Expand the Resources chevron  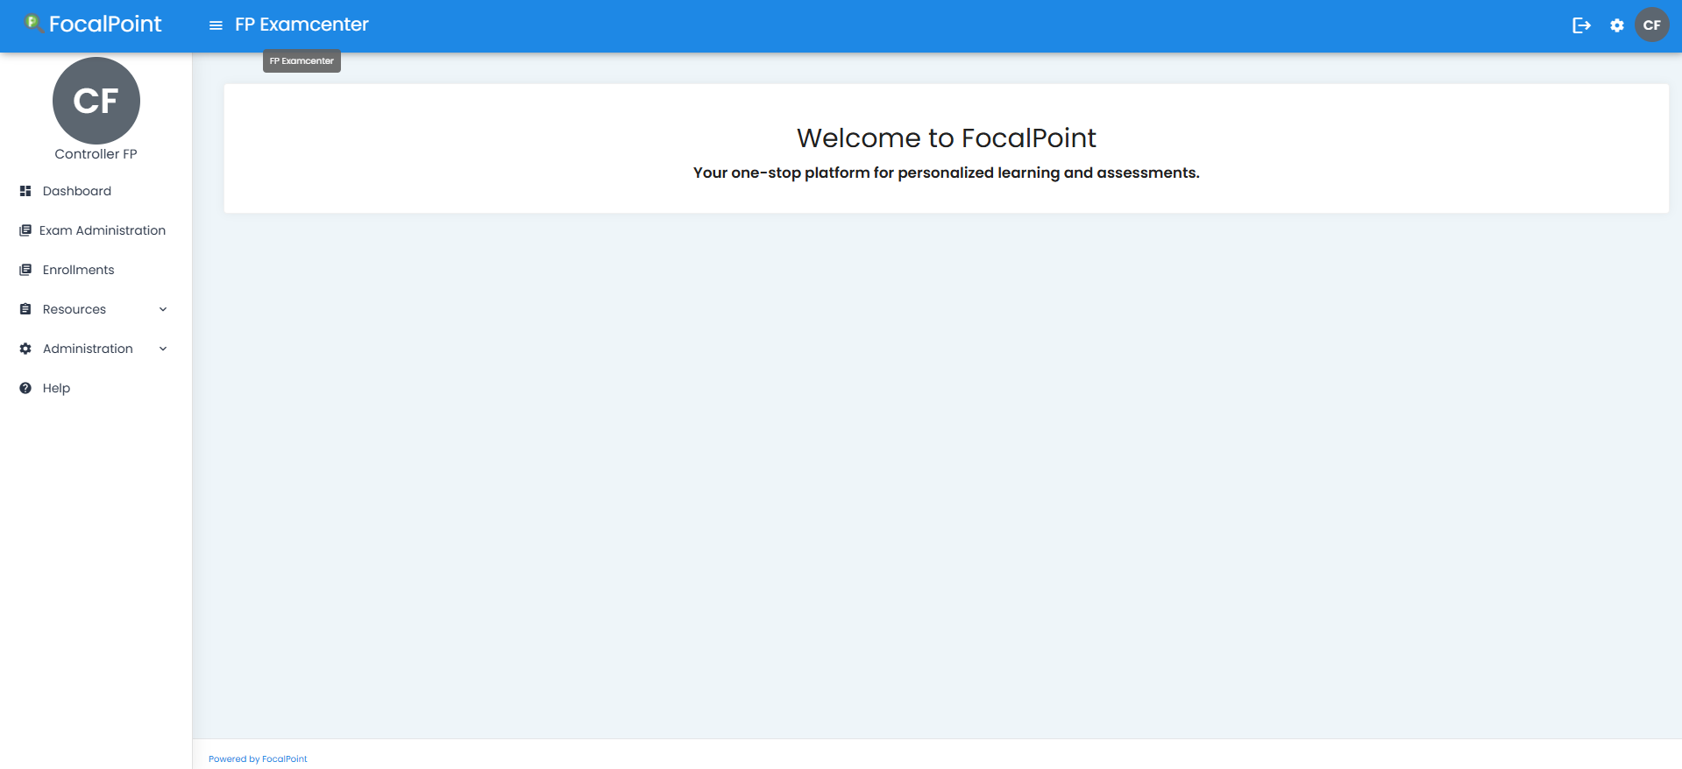163,309
